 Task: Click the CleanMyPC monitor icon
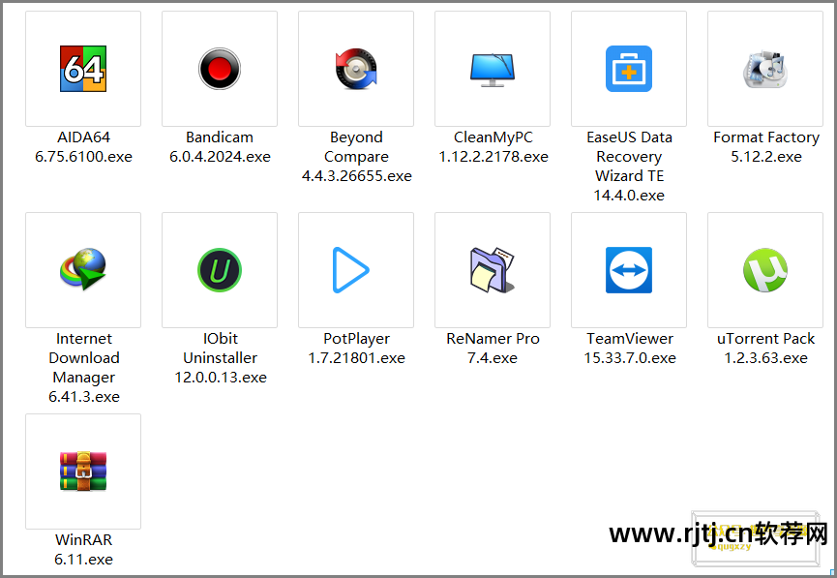click(x=493, y=70)
